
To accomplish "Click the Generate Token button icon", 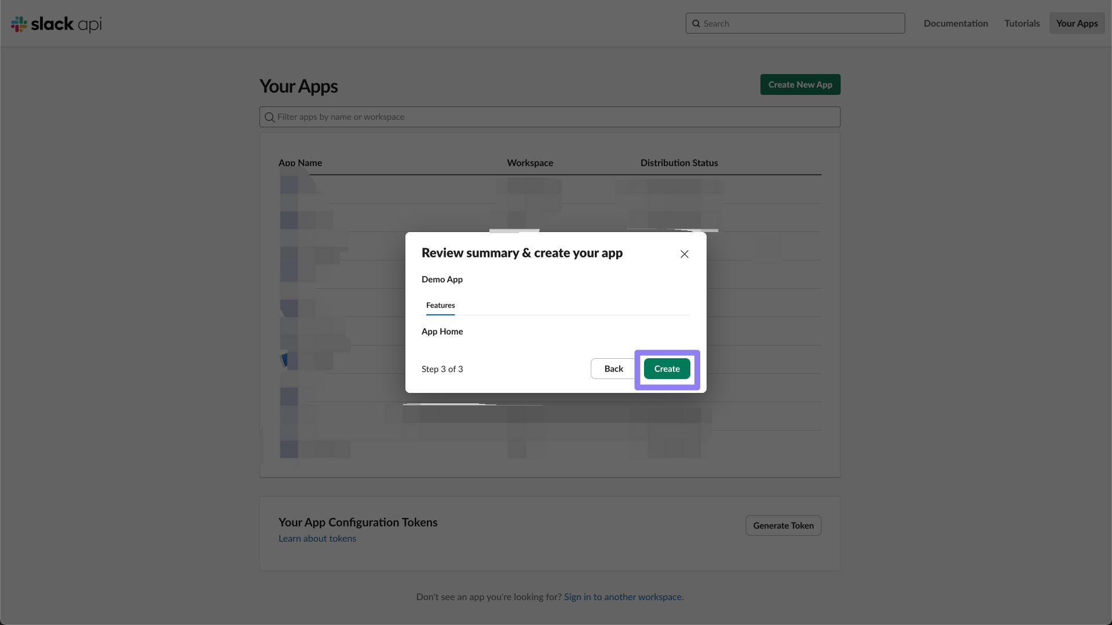I will [x=784, y=525].
